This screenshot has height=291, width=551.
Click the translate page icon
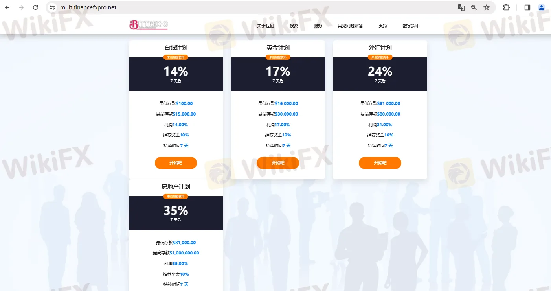461,7
